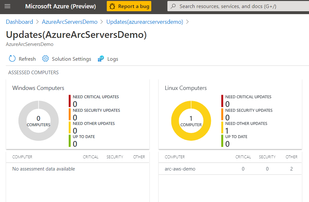Click the bug icon in Report a bug

coord(112,6)
